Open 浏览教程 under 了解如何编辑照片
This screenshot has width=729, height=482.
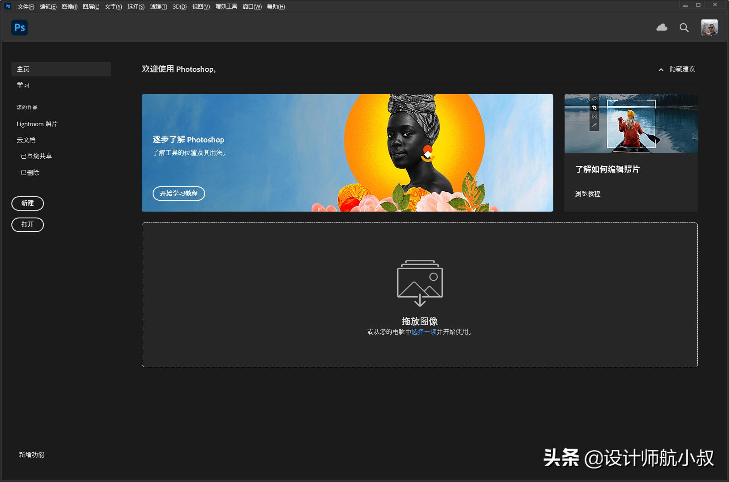[587, 194]
